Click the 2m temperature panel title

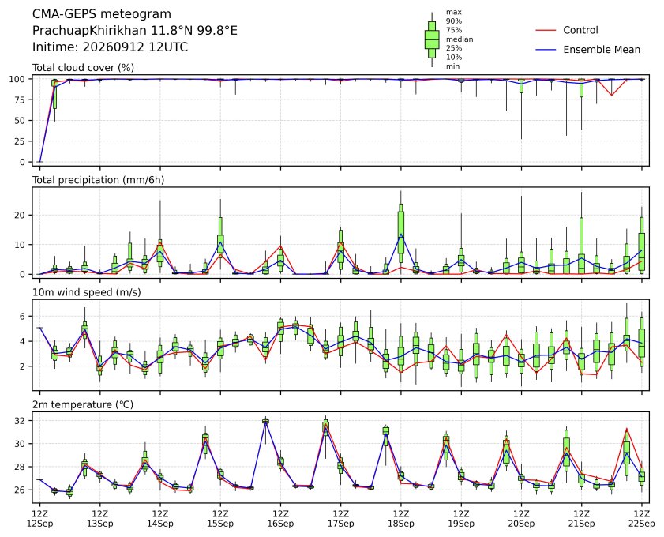point(83,404)
